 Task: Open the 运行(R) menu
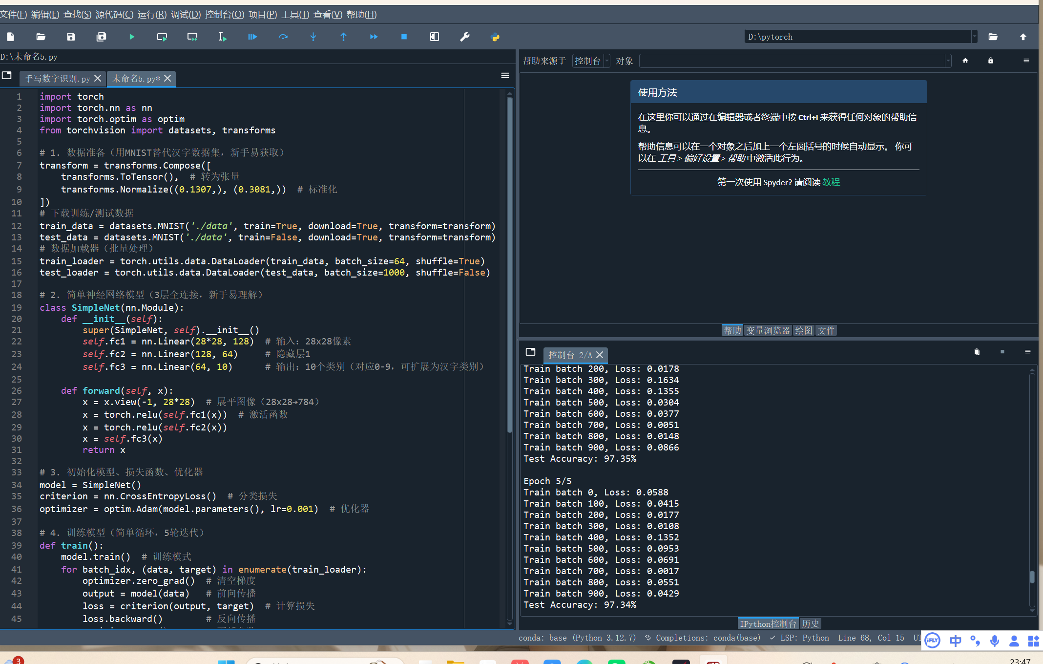pos(152,14)
